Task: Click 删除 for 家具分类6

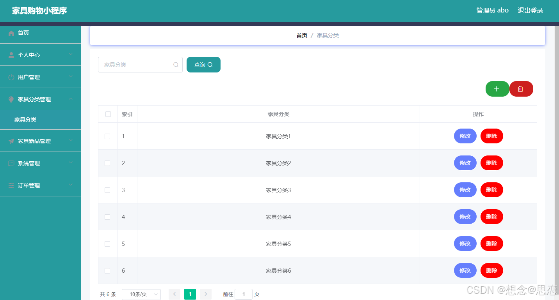Action: pos(492,270)
